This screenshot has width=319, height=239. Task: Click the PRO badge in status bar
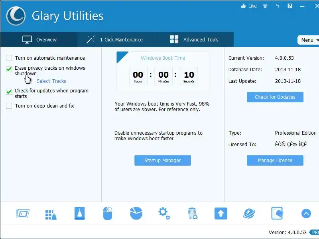click(x=314, y=232)
